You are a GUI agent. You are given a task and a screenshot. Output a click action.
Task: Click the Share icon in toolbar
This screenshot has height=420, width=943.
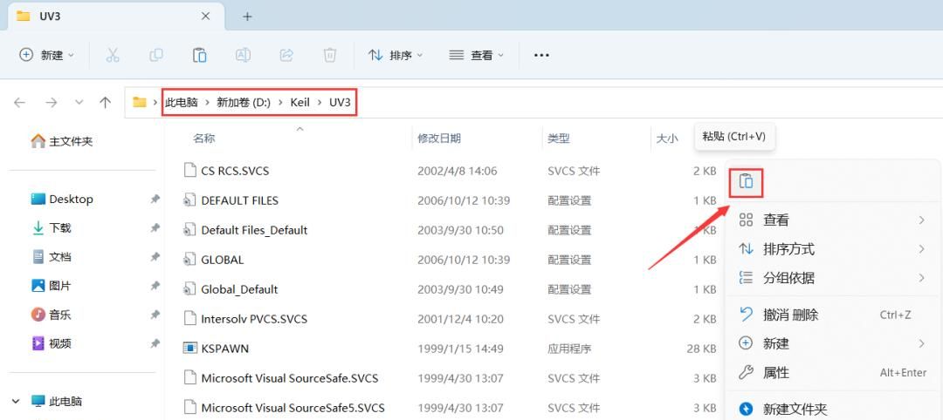286,55
